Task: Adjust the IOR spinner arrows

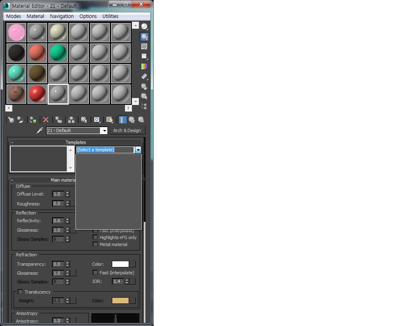Action: coord(127,281)
